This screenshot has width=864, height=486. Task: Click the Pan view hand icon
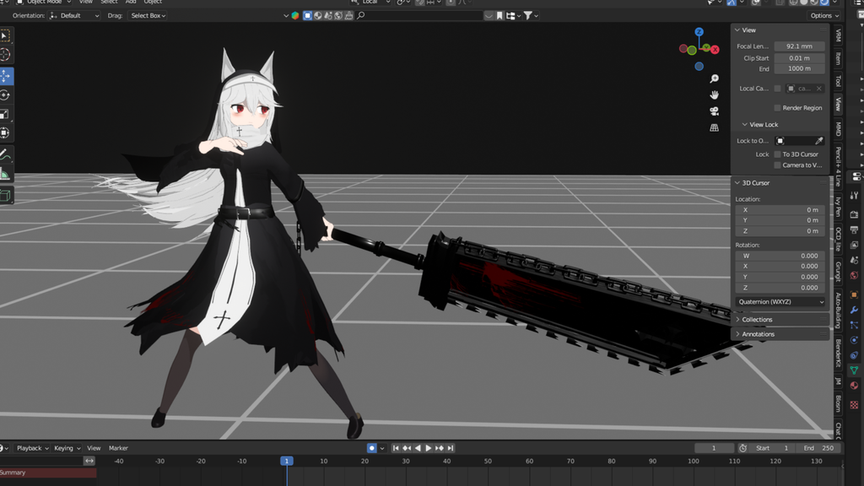tap(714, 94)
